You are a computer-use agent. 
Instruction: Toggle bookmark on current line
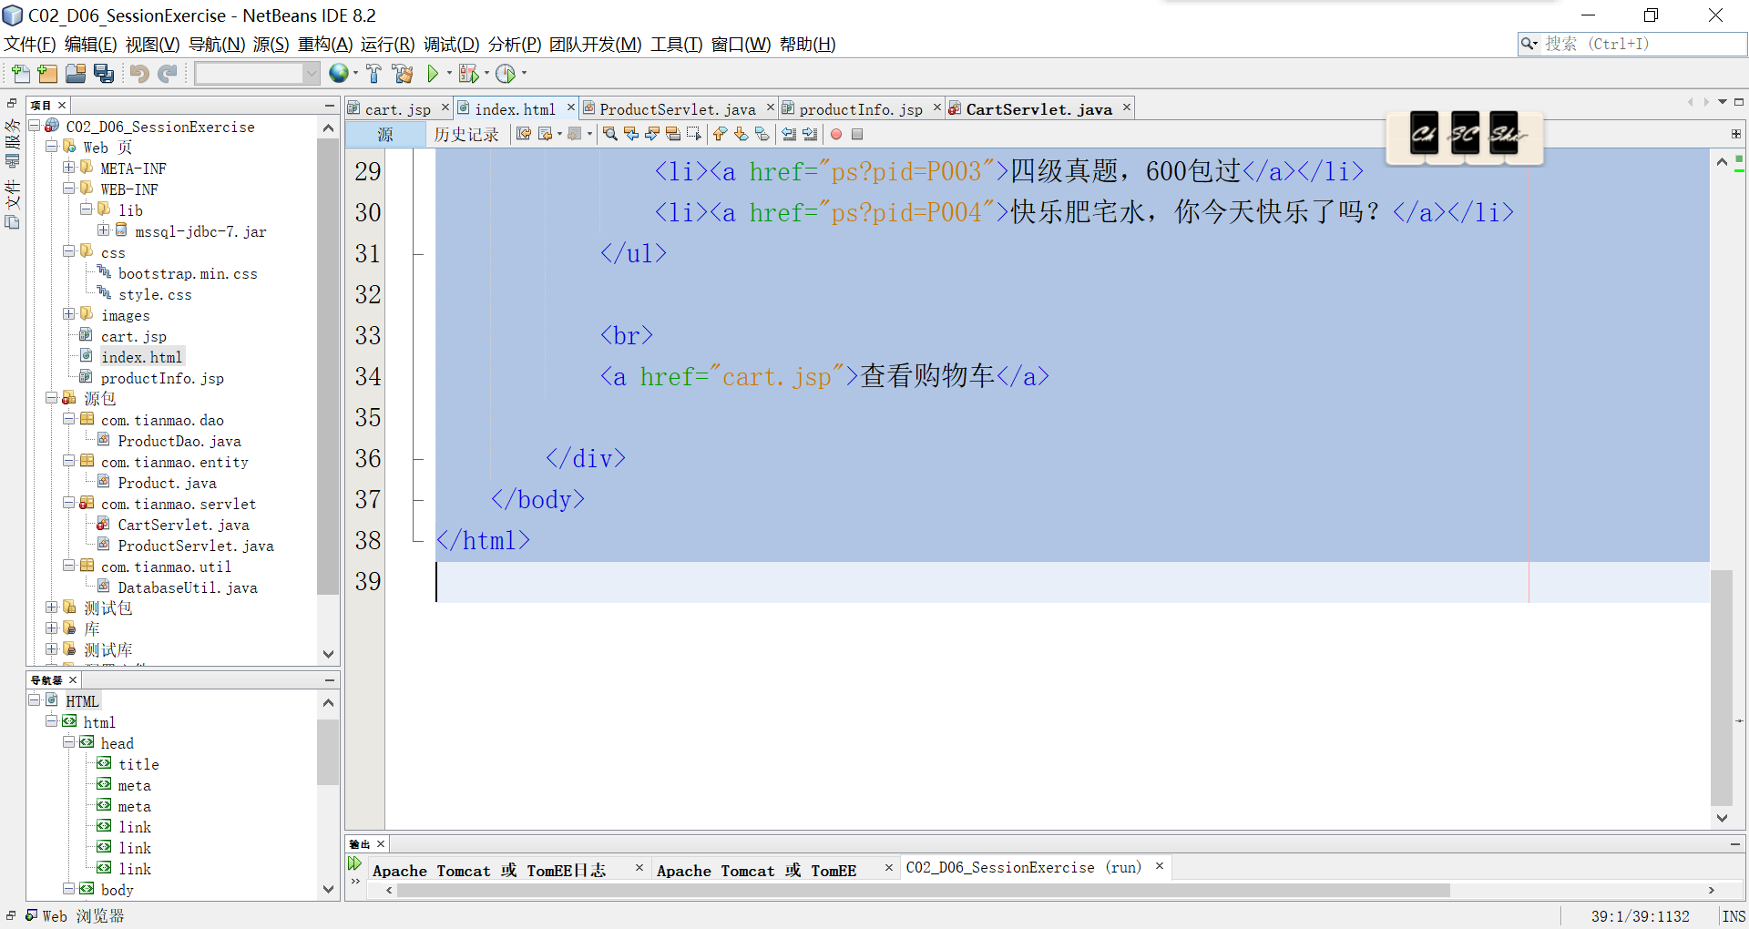click(x=762, y=134)
